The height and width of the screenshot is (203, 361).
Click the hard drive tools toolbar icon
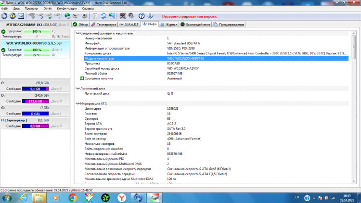(x=76, y=16)
